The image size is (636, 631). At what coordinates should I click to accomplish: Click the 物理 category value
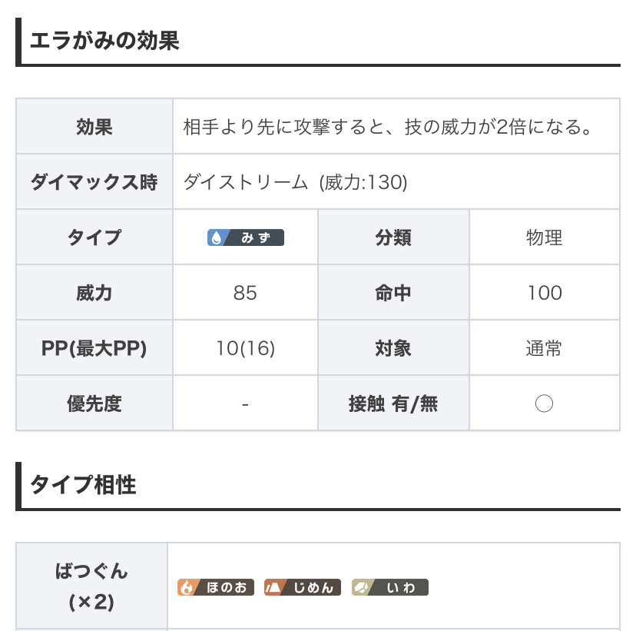click(x=544, y=237)
